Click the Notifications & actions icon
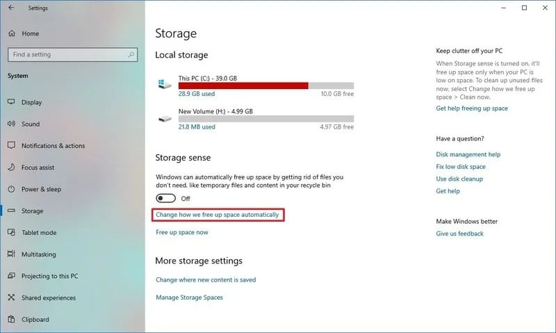556x333 pixels. click(x=11, y=145)
